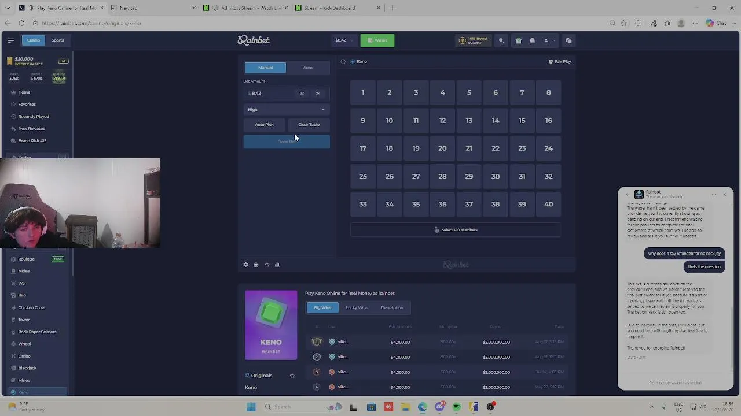
Task: Select Manual betting mode
Action: 265,68
